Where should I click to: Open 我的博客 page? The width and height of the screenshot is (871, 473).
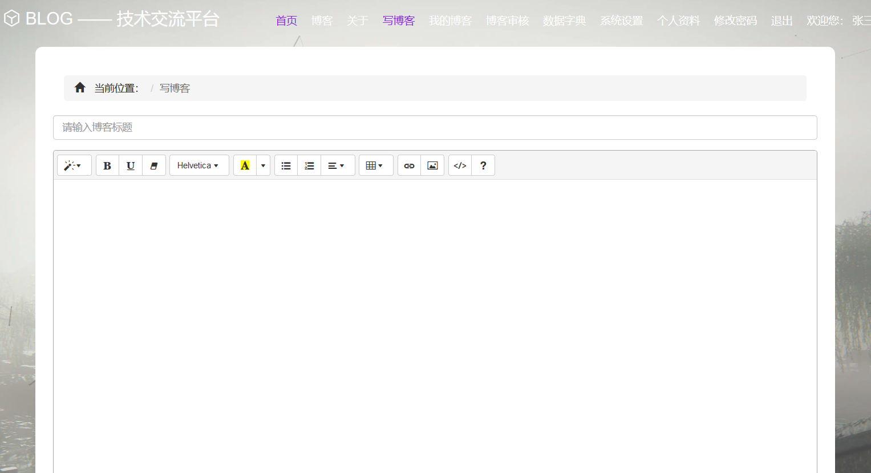[450, 21]
